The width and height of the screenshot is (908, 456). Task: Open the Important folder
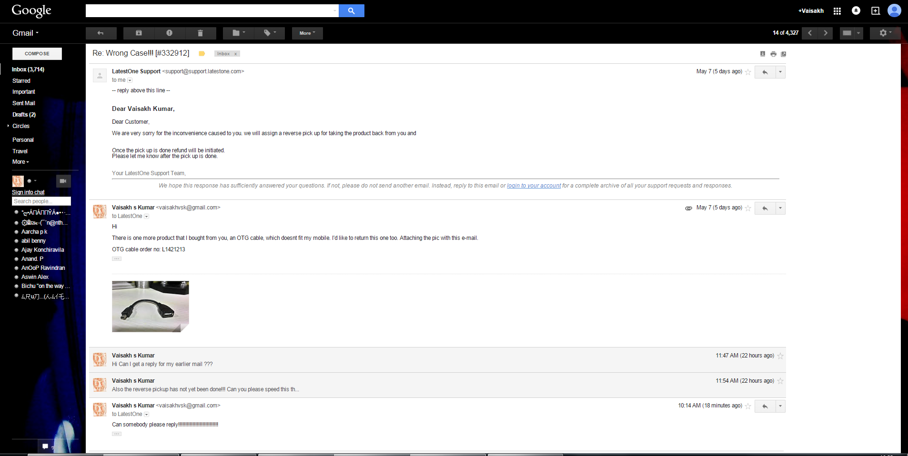tap(24, 92)
